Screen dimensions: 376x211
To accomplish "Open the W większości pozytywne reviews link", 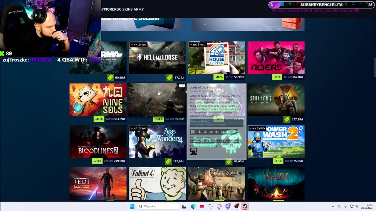I will tap(204, 125).
